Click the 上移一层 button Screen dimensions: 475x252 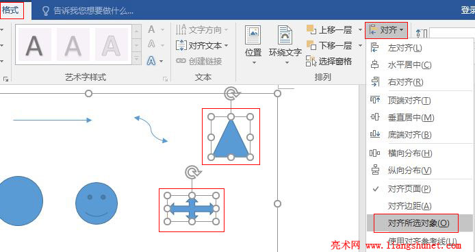click(330, 29)
